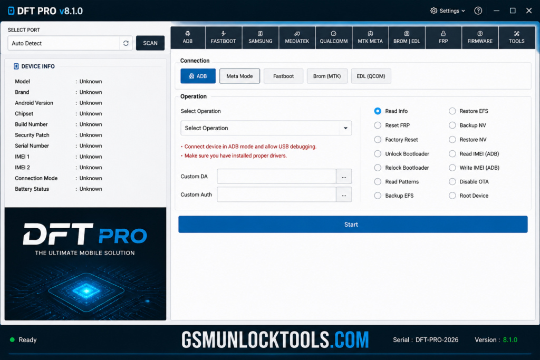Switch to the MEDIATEK tab
This screenshot has height=360, width=540.
coord(297,37)
